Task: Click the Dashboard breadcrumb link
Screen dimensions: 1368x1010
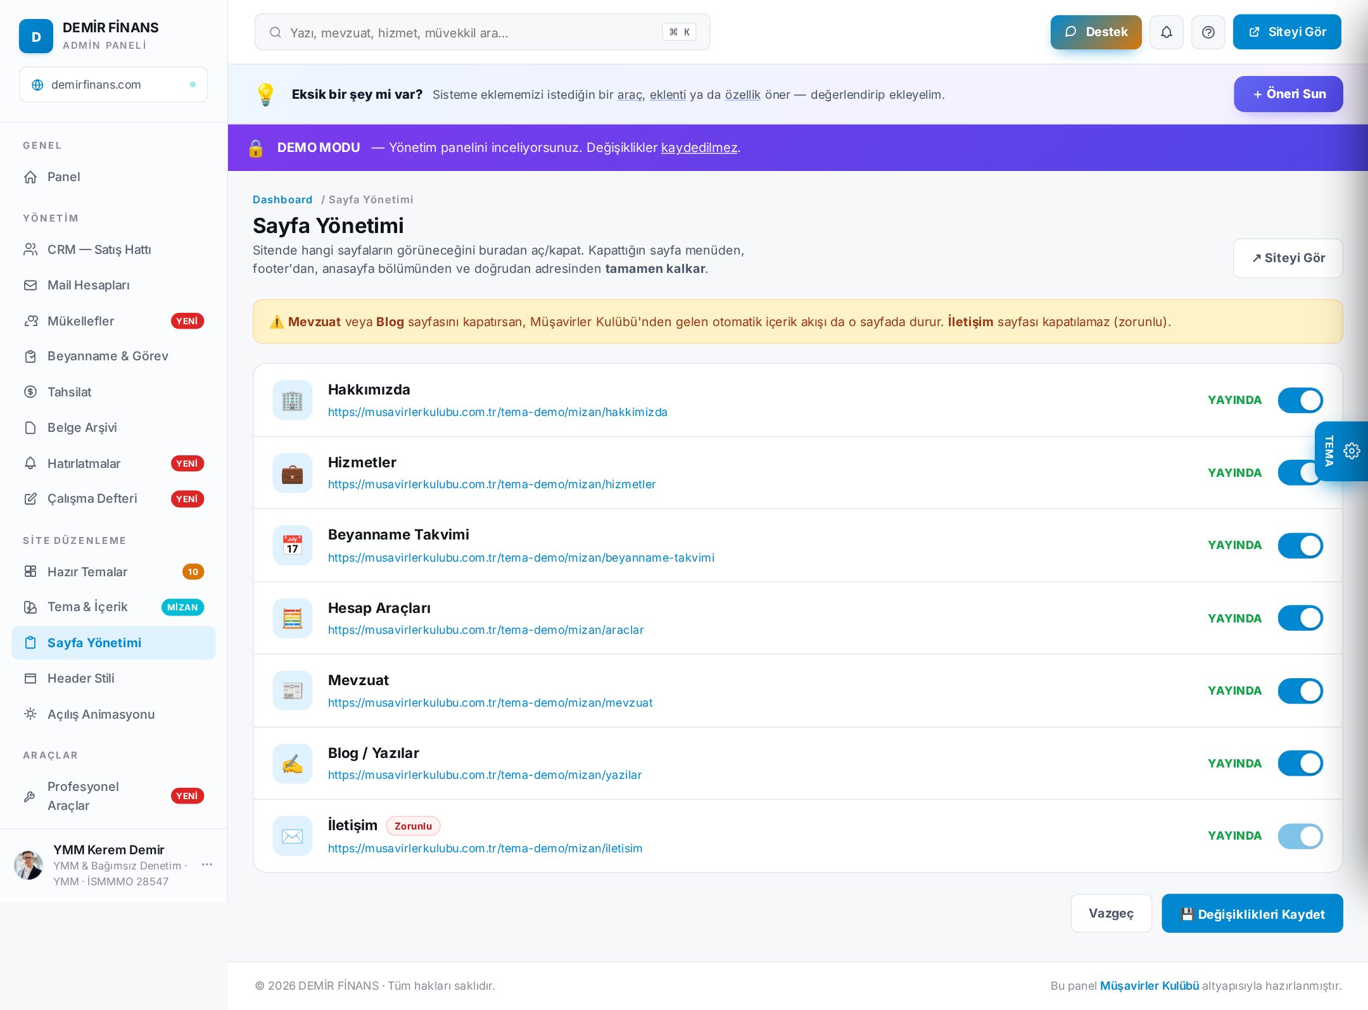Action: coord(282,199)
